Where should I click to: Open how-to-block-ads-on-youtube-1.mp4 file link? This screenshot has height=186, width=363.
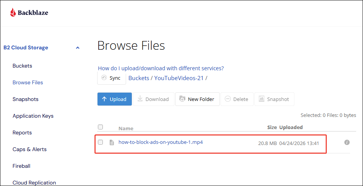(x=161, y=142)
